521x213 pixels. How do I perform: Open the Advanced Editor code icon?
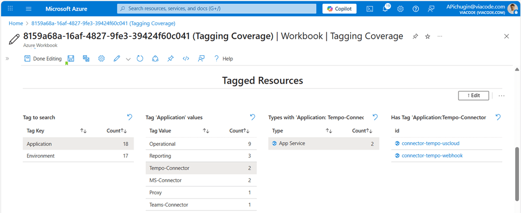[185, 59]
